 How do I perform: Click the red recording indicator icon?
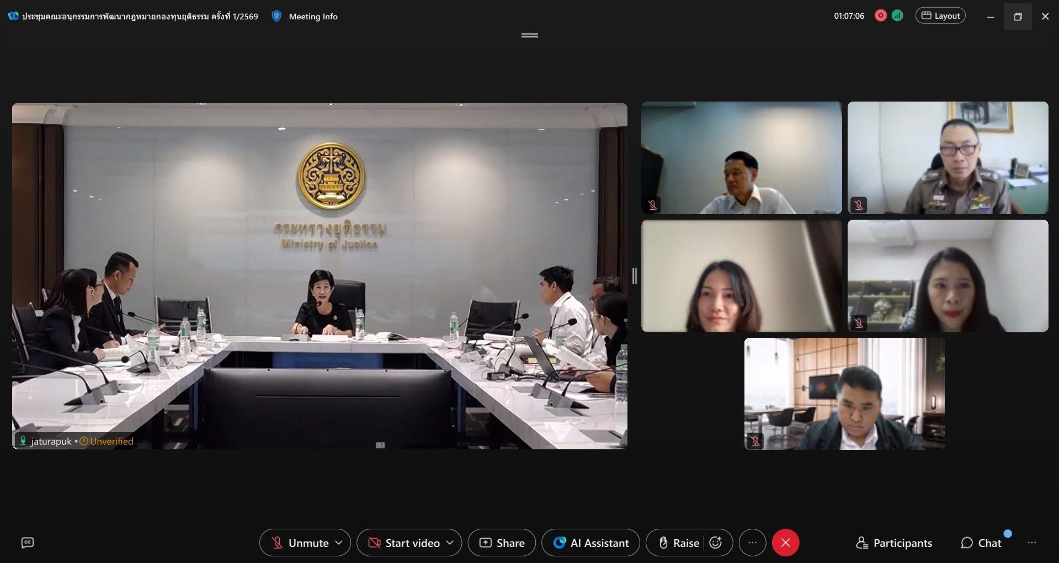881,16
